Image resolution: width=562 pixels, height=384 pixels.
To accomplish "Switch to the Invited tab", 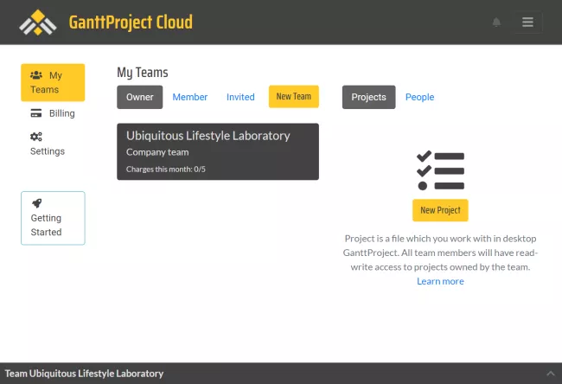I will click(240, 97).
